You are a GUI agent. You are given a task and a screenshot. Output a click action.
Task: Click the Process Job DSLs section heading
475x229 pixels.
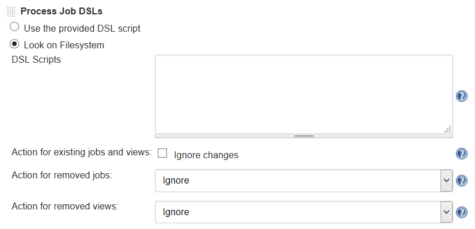click(x=62, y=12)
